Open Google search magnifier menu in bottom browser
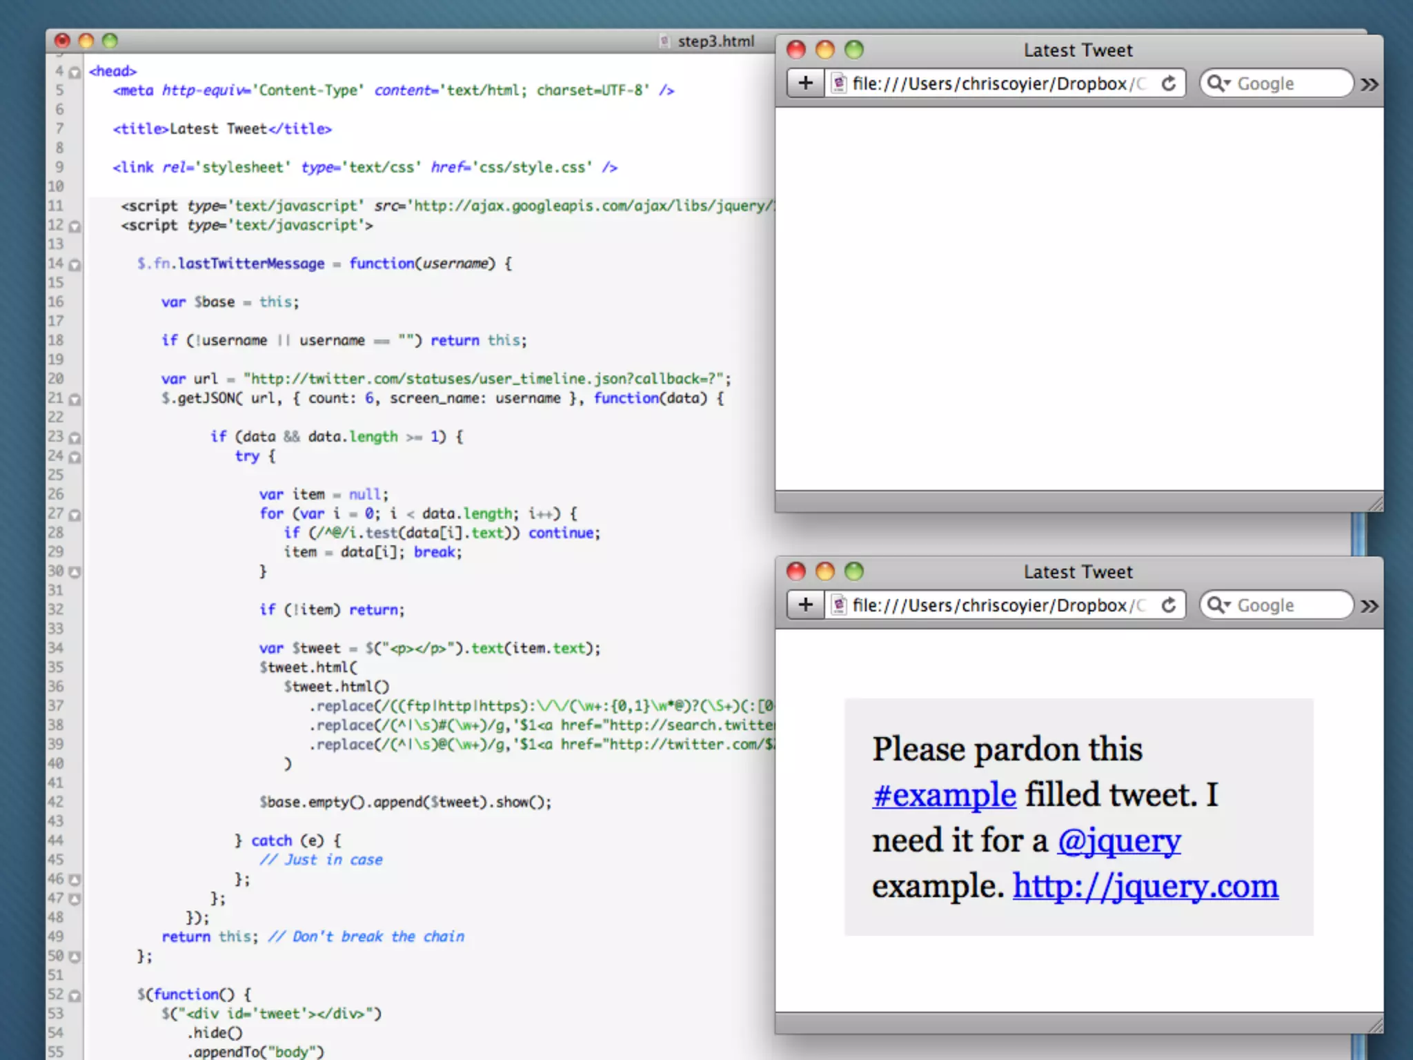Screen dimensions: 1413x1060 (x=1218, y=605)
